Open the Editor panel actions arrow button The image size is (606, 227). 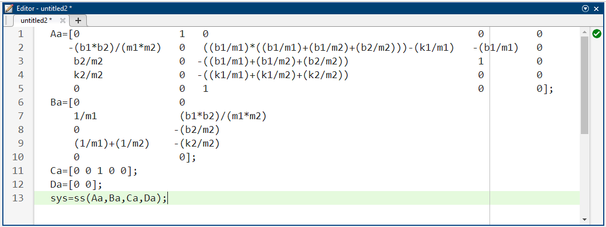click(585, 8)
